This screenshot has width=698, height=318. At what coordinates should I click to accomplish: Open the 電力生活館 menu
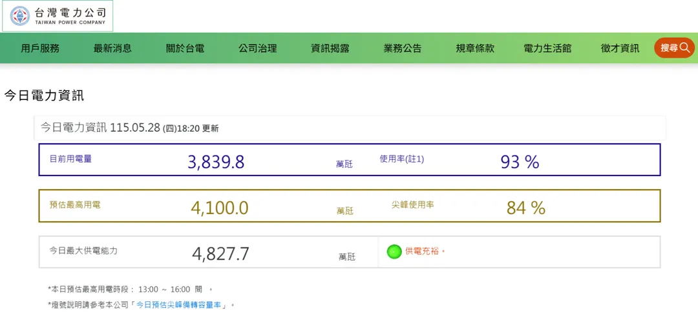(547, 48)
